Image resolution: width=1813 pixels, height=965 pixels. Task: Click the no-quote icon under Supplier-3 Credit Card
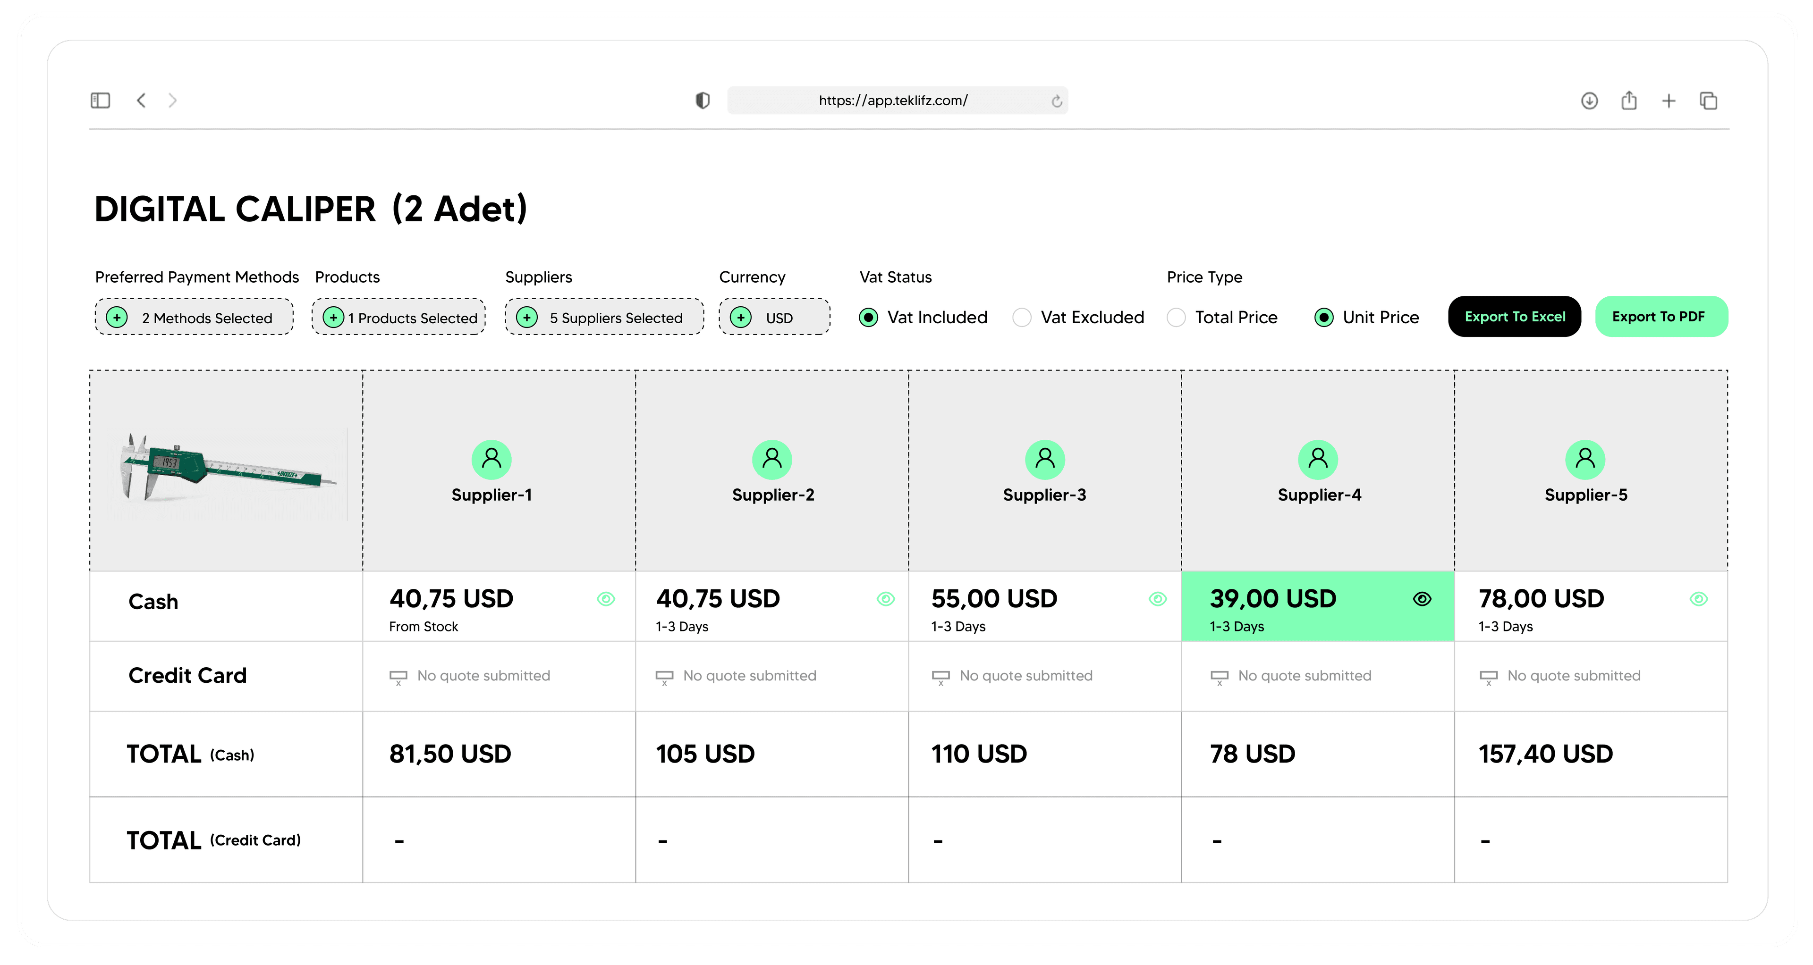[x=941, y=676]
